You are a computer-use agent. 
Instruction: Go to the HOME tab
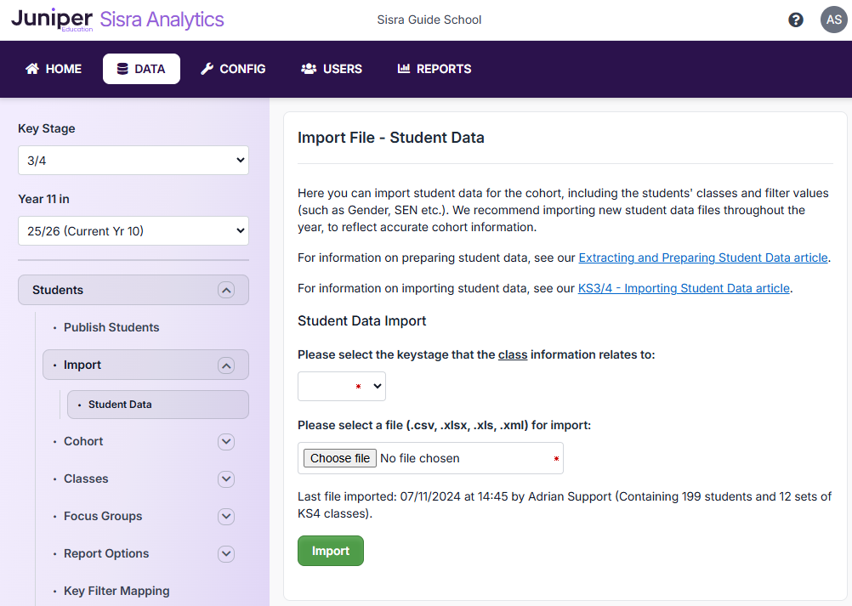tap(54, 69)
